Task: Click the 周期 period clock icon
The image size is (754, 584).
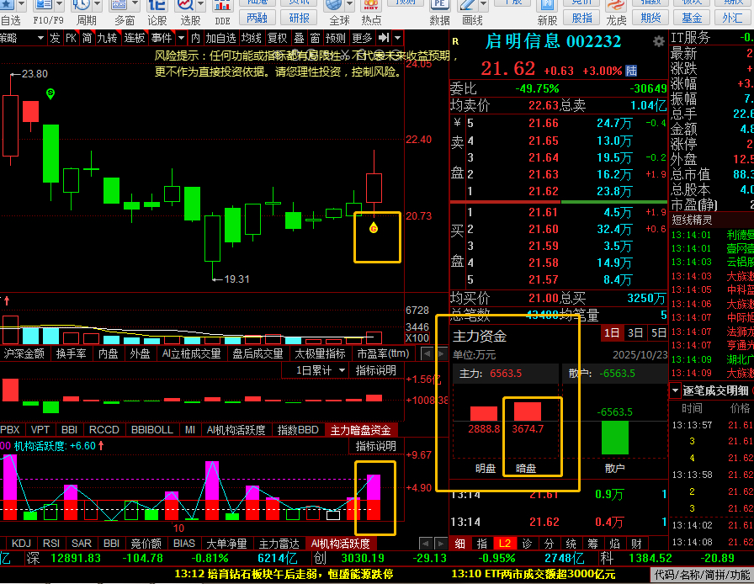Action: click(82, 5)
